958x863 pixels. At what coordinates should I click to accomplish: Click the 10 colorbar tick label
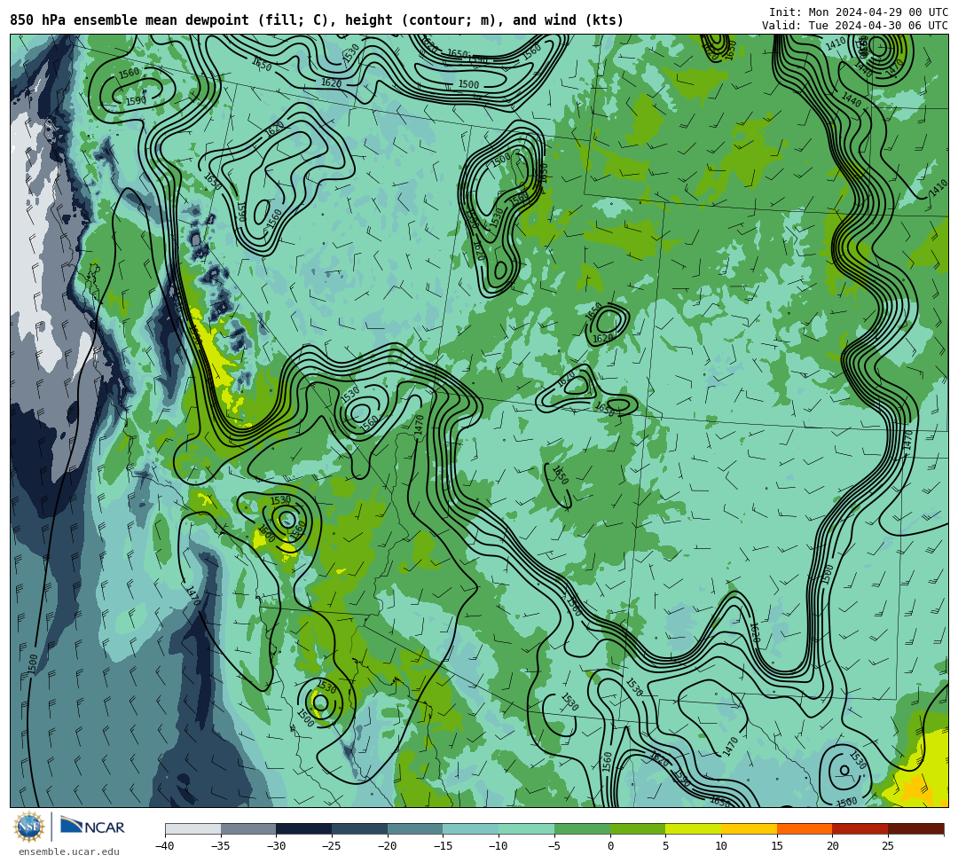click(721, 846)
